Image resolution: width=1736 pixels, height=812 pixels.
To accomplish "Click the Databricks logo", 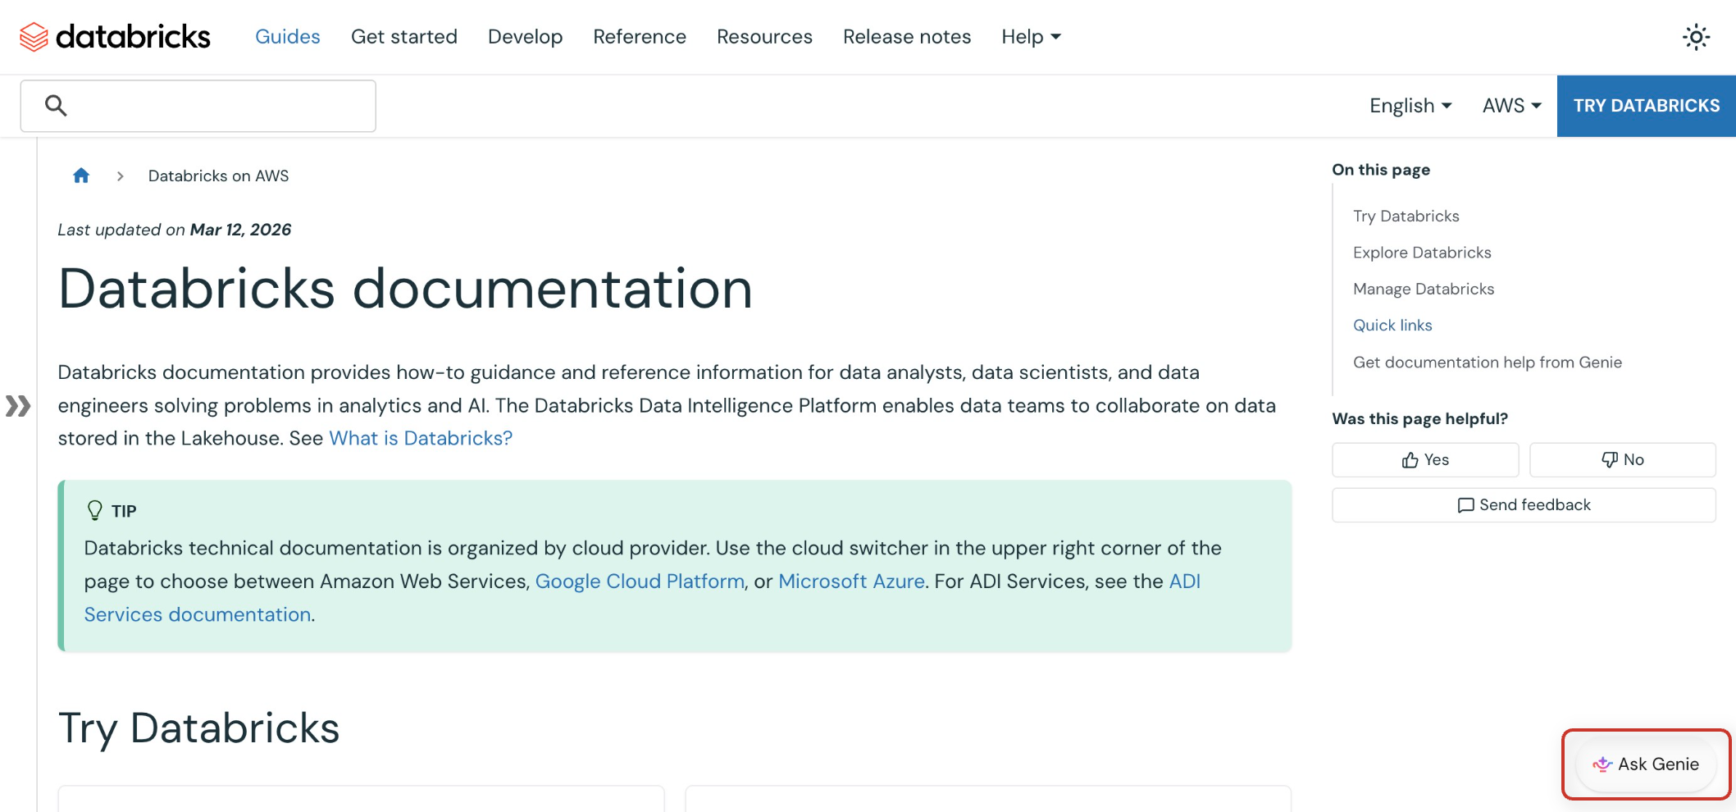I will (115, 37).
